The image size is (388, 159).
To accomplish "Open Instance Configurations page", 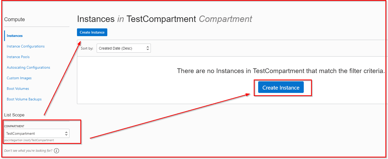I will [x=25, y=46].
